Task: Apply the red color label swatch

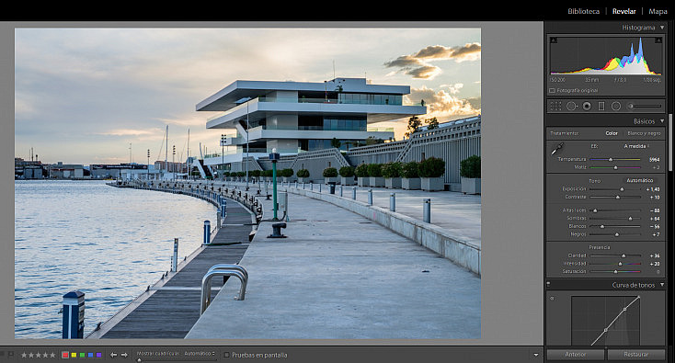Action: pos(65,355)
